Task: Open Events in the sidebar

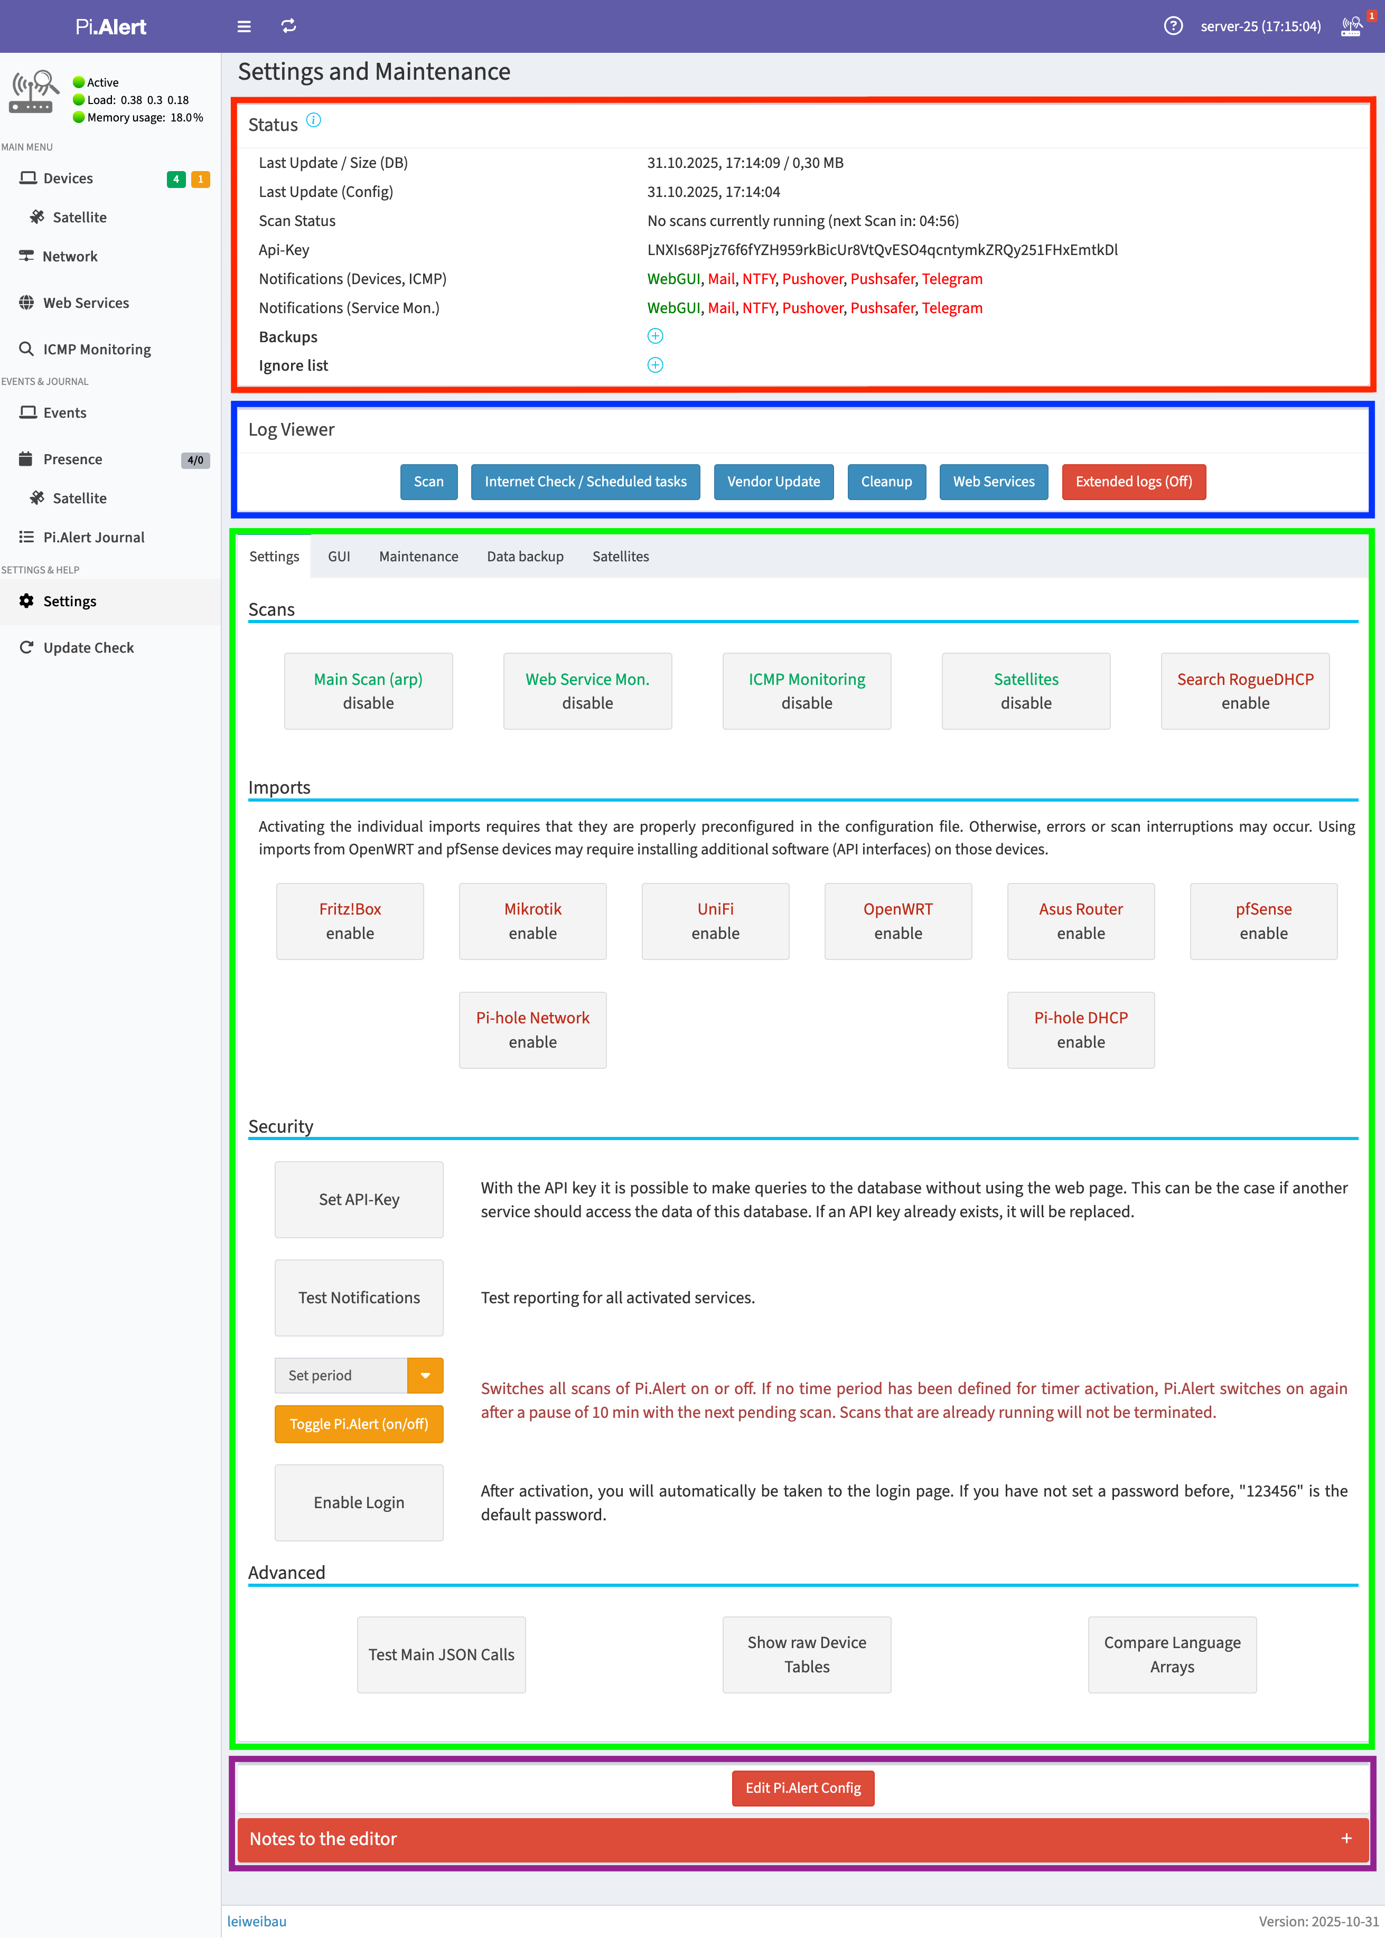Action: coord(65,412)
